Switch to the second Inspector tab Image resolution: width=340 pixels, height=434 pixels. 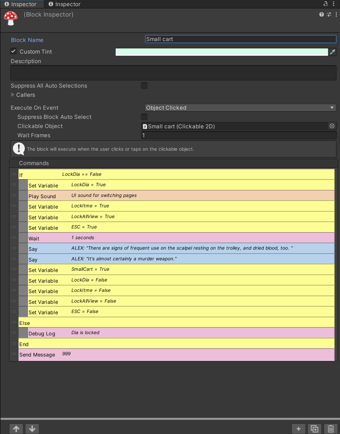[x=65, y=4]
